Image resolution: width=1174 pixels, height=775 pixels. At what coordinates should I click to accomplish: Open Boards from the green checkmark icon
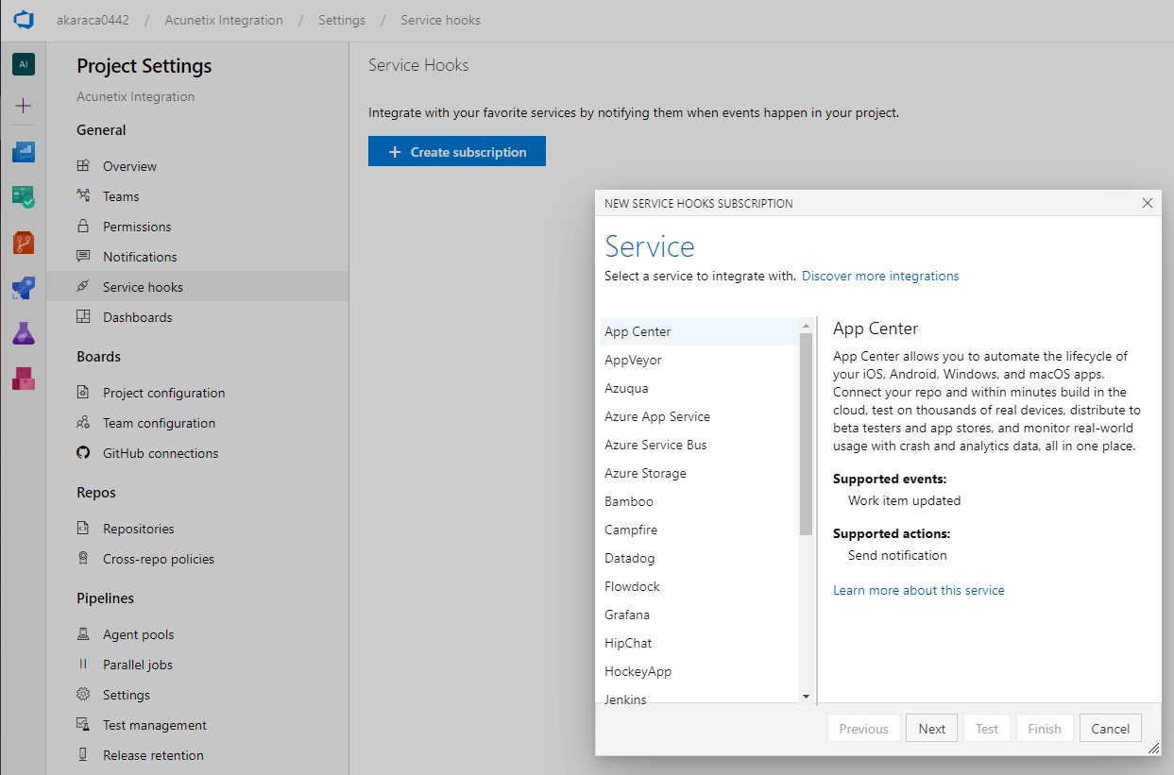24,197
